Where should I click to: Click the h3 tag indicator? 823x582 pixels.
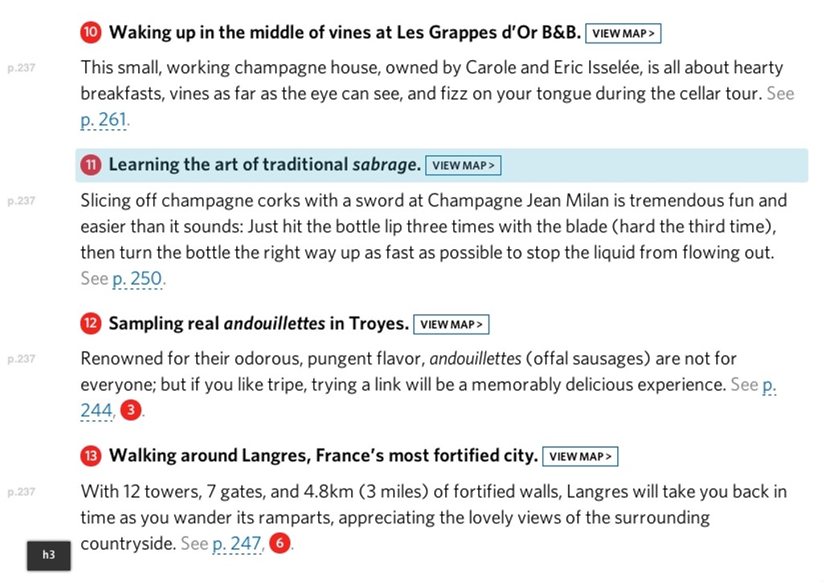(x=48, y=555)
